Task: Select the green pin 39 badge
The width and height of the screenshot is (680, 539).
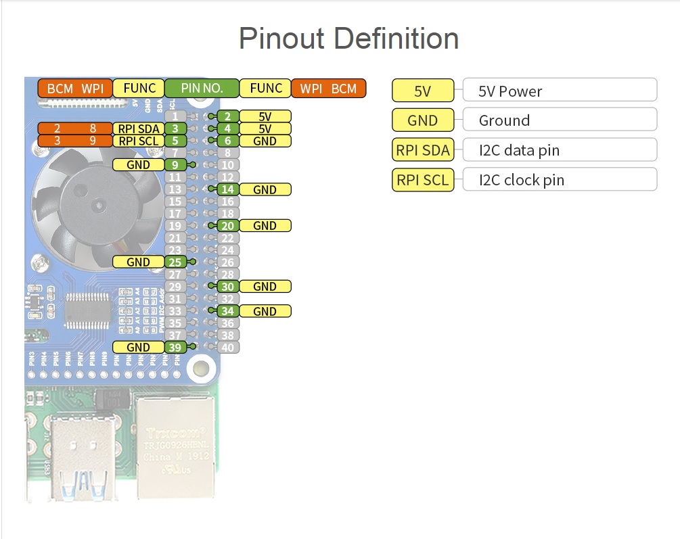Action: (175, 347)
